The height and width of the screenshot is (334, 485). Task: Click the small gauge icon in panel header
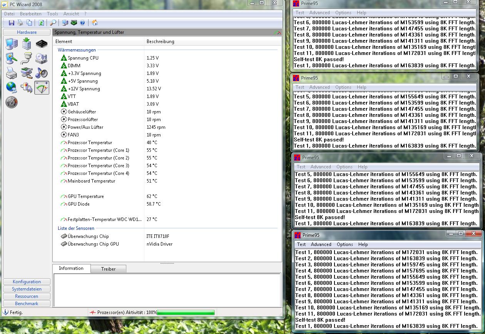pos(278,33)
